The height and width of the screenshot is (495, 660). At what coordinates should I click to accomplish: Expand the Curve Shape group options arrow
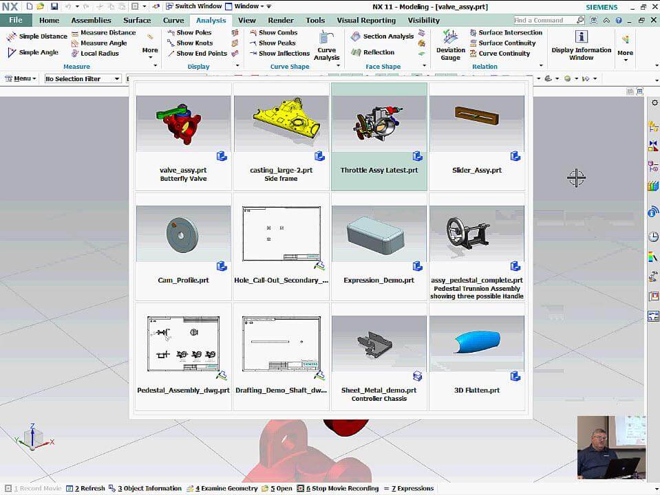(338, 65)
